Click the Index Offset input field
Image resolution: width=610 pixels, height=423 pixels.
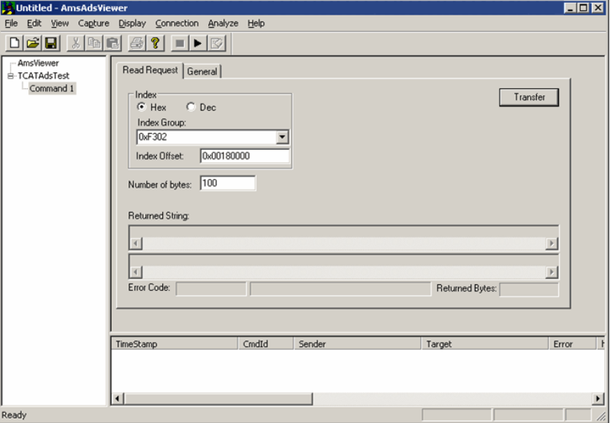coord(245,156)
